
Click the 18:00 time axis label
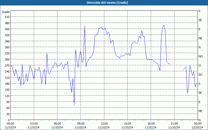tap(151, 124)
